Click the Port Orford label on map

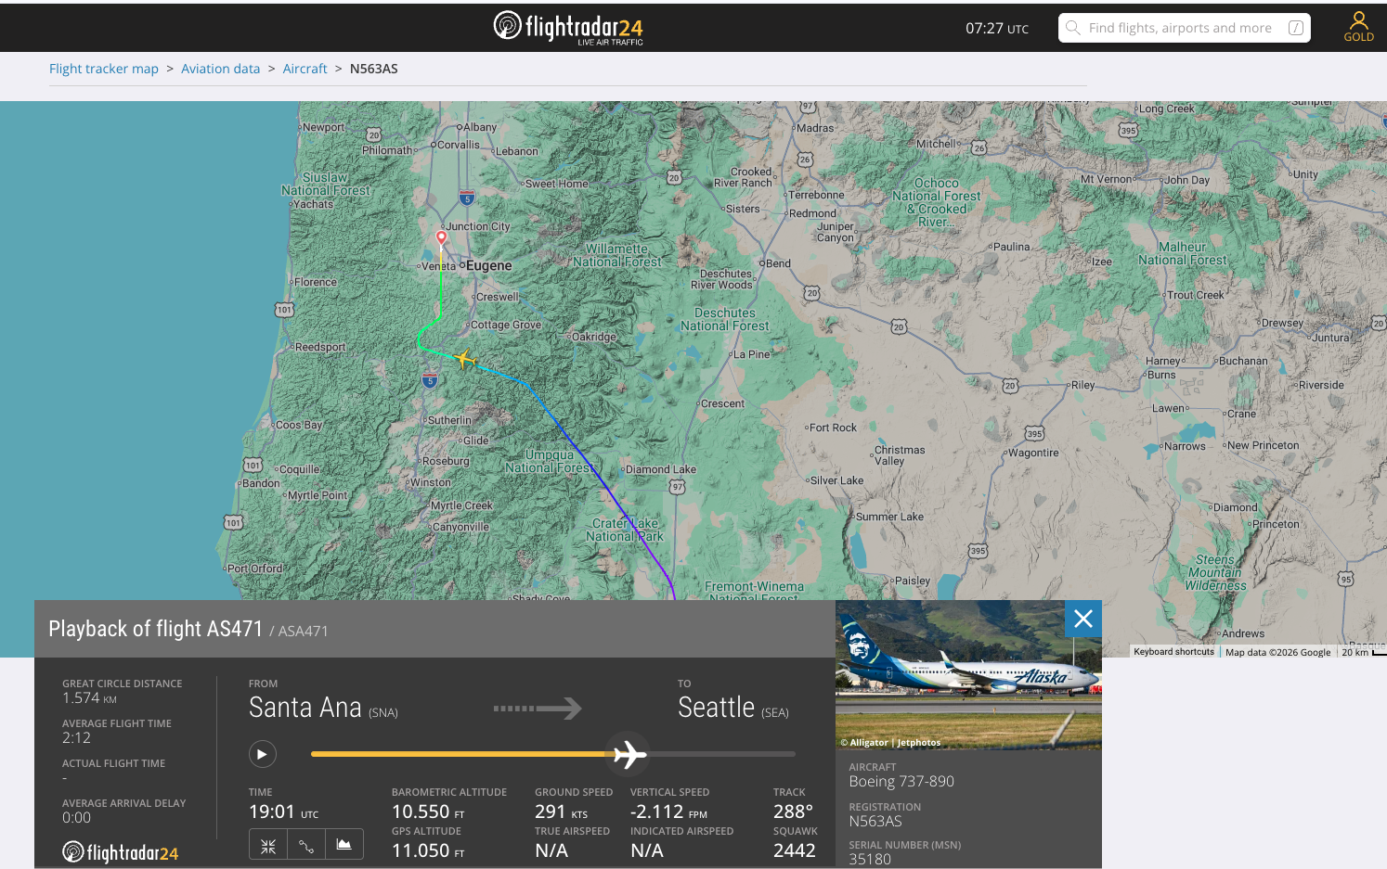tap(255, 569)
